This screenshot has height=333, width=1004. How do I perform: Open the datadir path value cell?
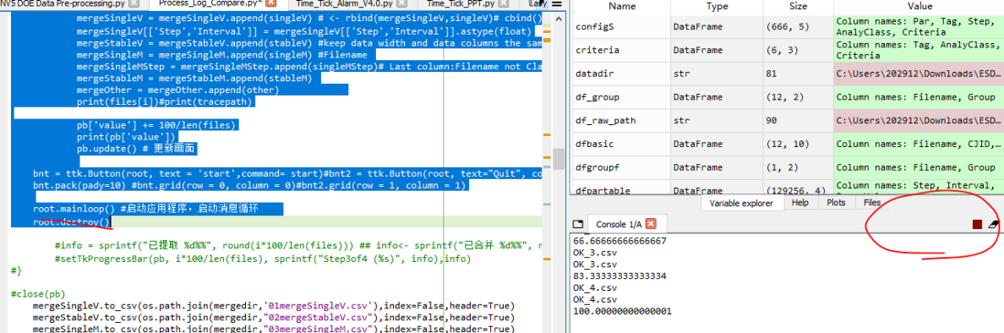[918, 74]
